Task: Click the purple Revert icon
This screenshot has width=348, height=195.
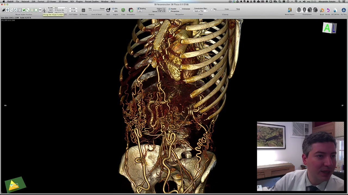Action: [328, 10]
